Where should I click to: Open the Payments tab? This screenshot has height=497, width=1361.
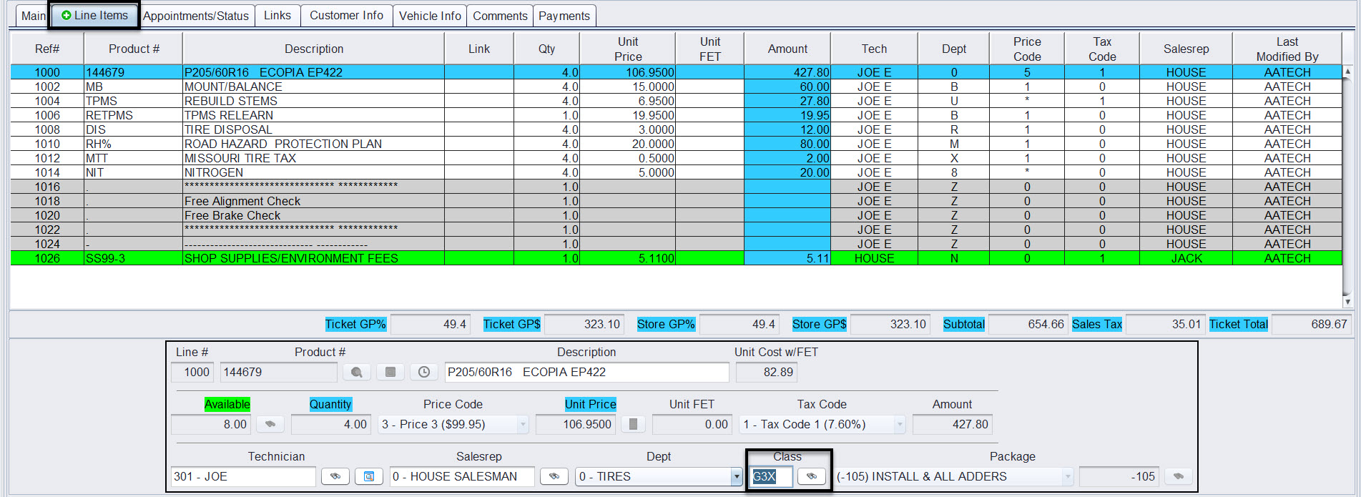pyautogui.click(x=564, y=16)
